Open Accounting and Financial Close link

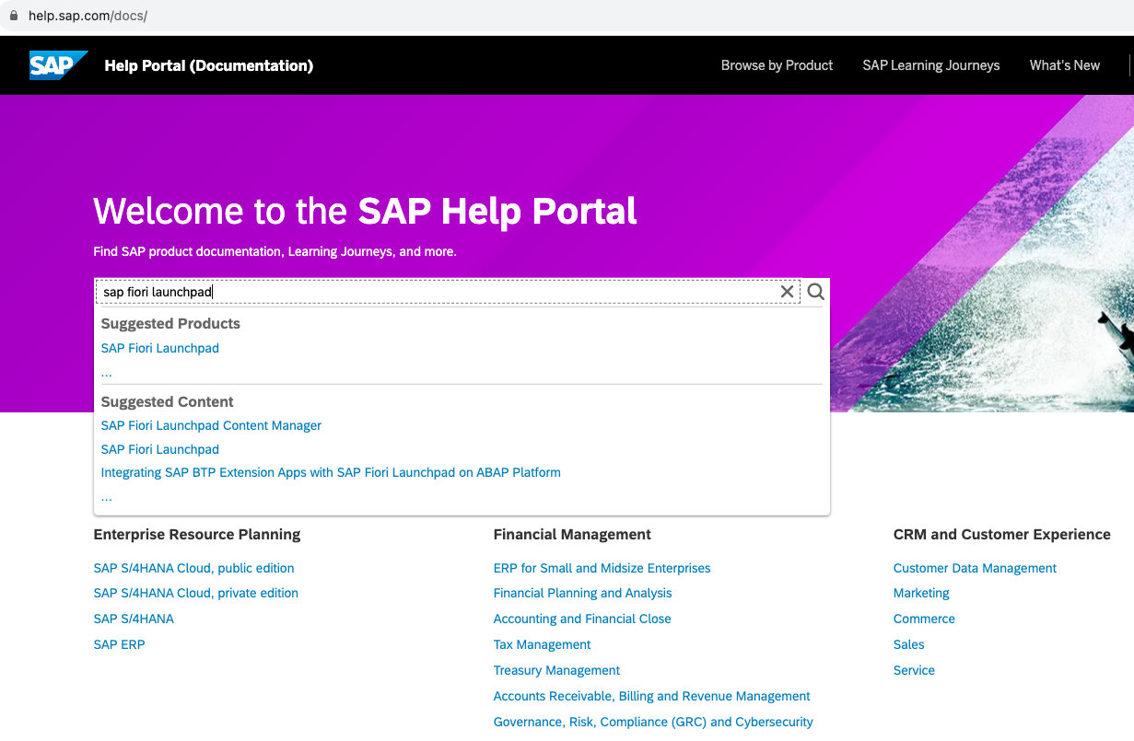pyautogui.click(x=582, y=619)
